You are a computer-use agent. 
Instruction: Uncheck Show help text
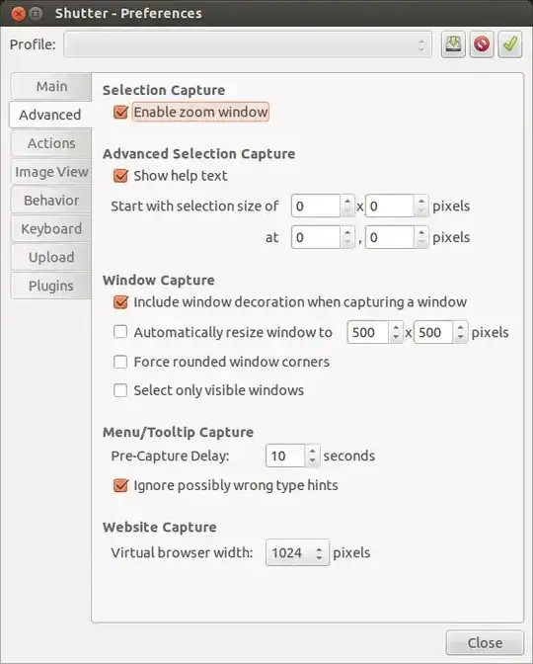click(x=120, y=176)
